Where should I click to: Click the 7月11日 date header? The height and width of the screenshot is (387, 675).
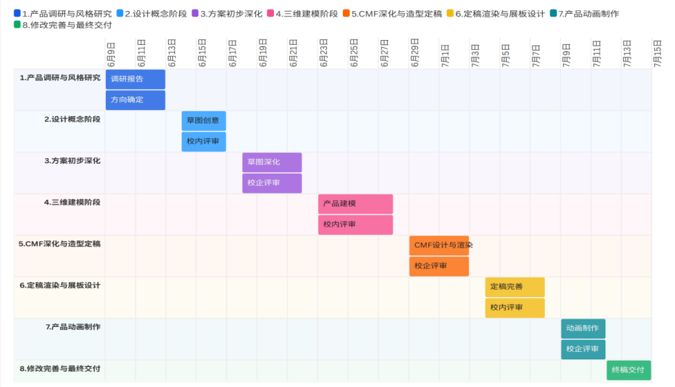click(597, 54)
